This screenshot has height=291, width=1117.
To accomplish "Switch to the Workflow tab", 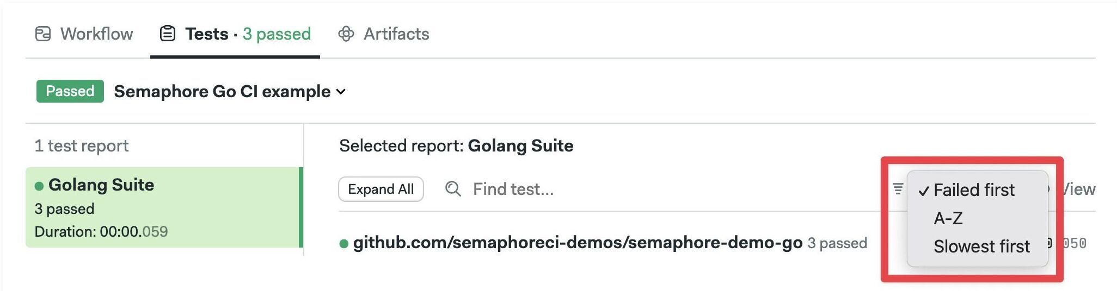I will (84, 34).
